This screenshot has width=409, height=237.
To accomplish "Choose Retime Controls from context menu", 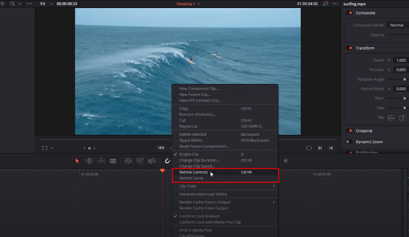I will coord(225,172).
